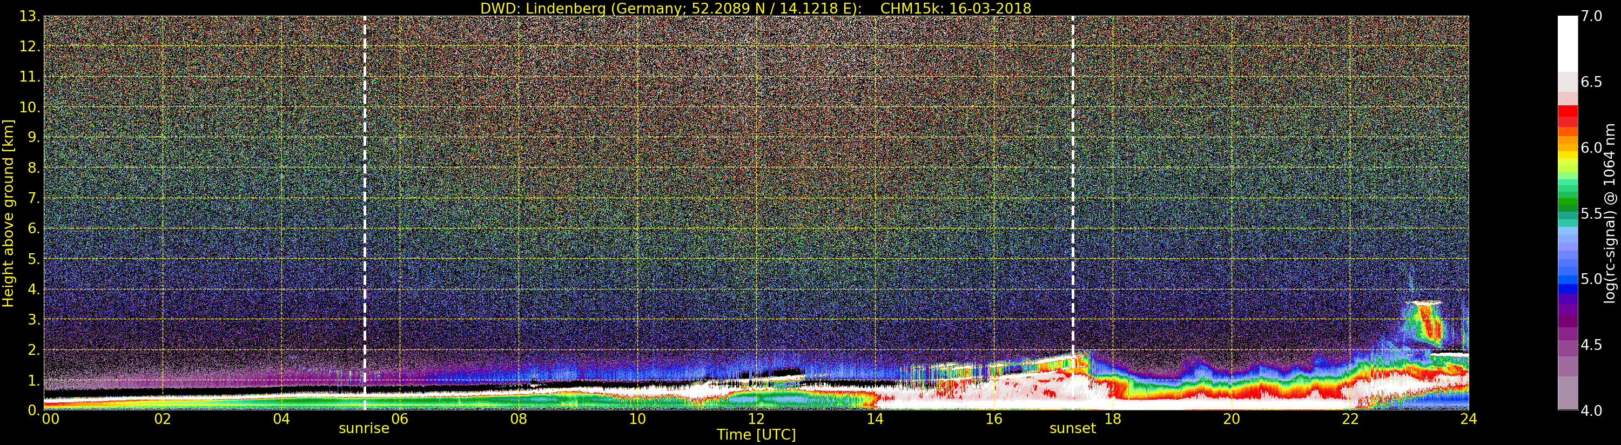The image size is (1621, 445).
Task: Click the 'Time [UTC]' axis label
Action: 756,435
